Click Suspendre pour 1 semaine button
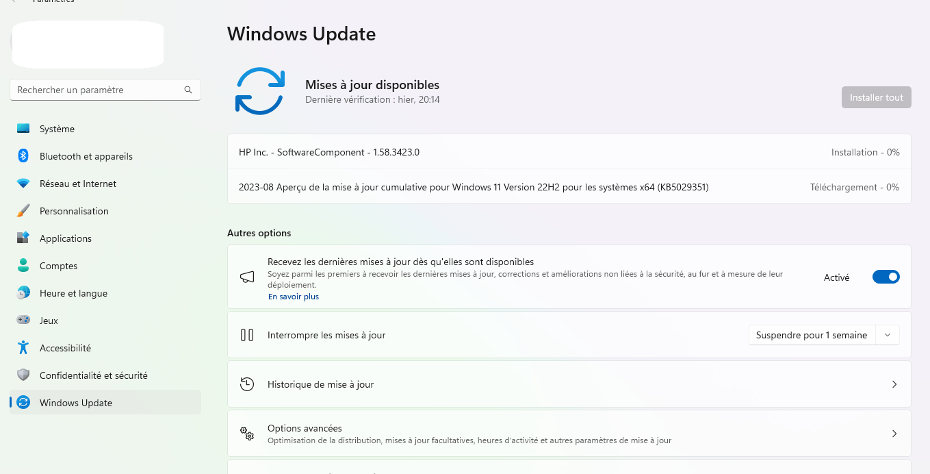 pos(813,335)
